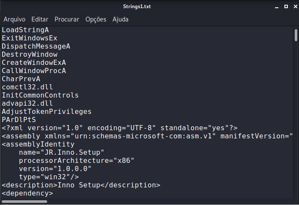Click the Inno Setup description line
The height and width of the screenshot is (205, 299).
click(81, 185)
